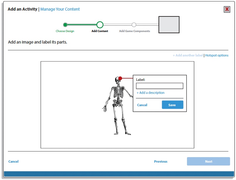This screenshot has width=236, height=180.
Task: Select the red hotspot dot on the skull
Action: pyautogui.click(x=120, y=78)
